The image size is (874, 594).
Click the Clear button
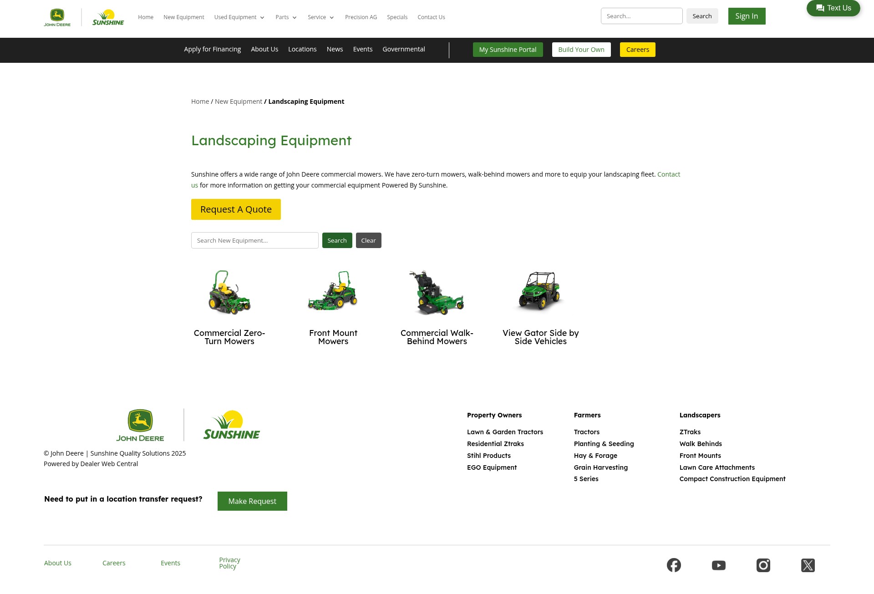click(x=368, y=240)
